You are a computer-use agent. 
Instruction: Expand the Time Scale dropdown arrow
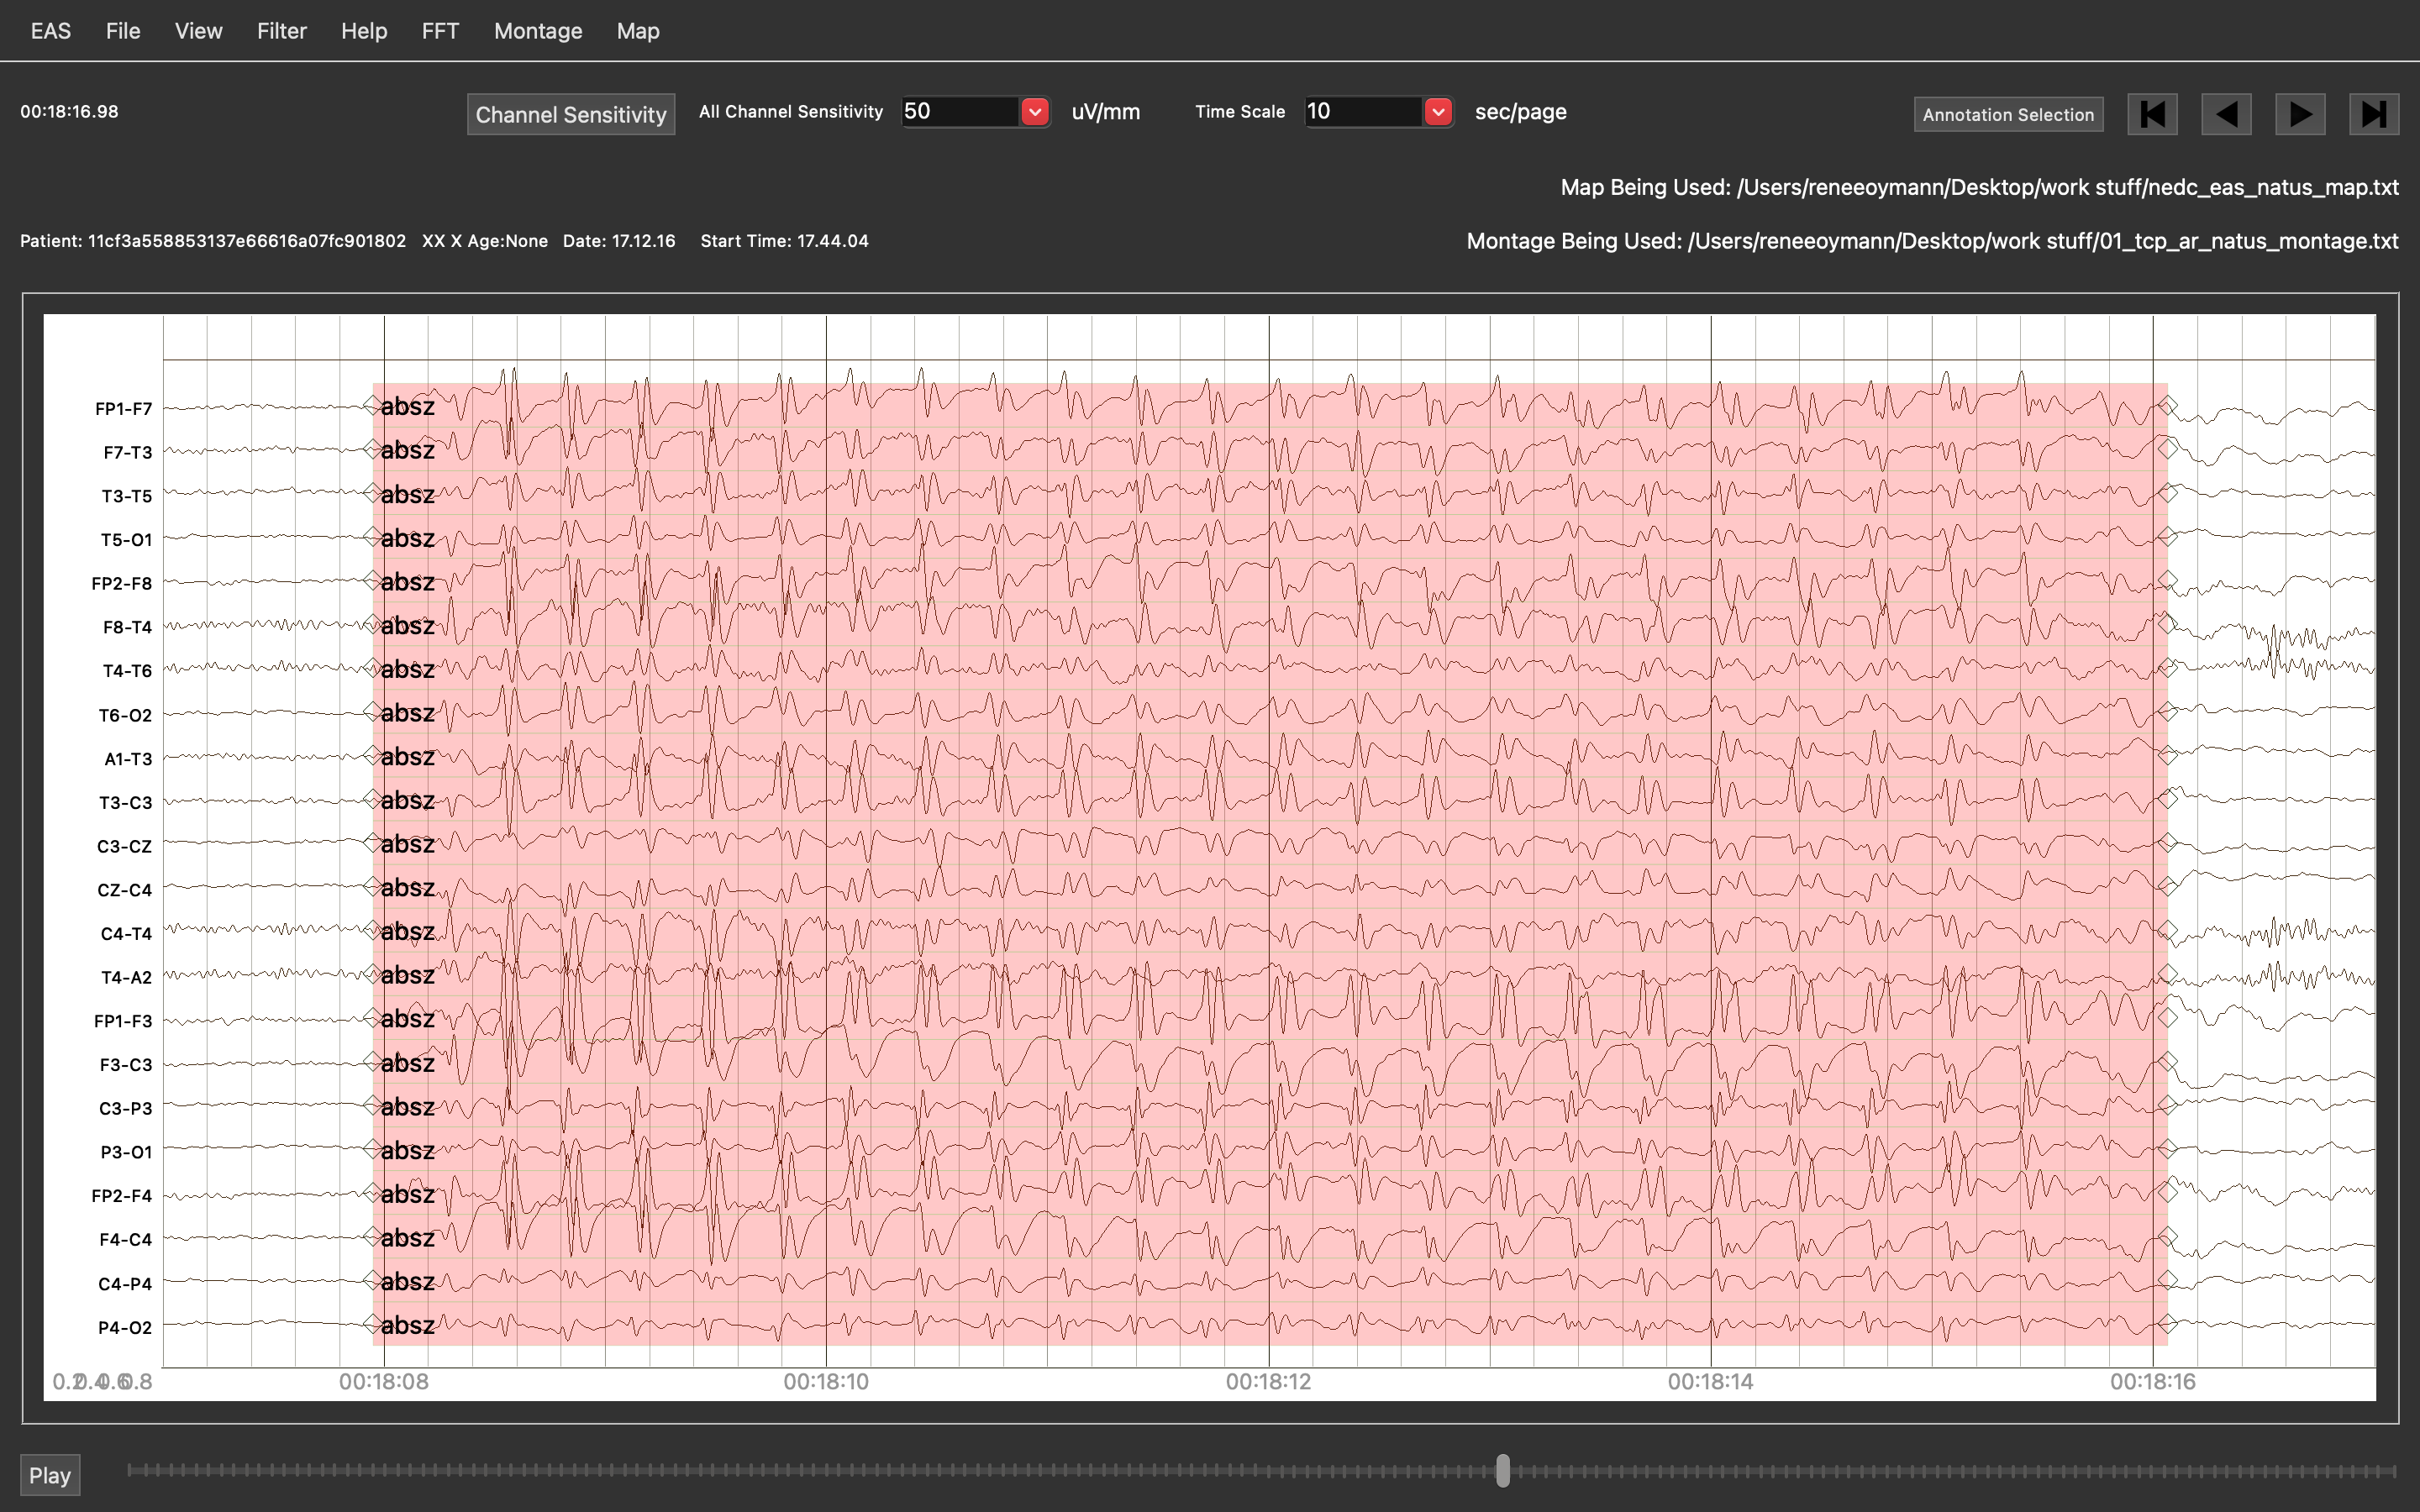click(1438, 112)
